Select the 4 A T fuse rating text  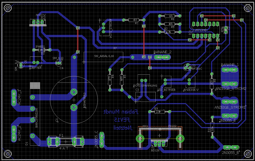(x=64, y=148)
